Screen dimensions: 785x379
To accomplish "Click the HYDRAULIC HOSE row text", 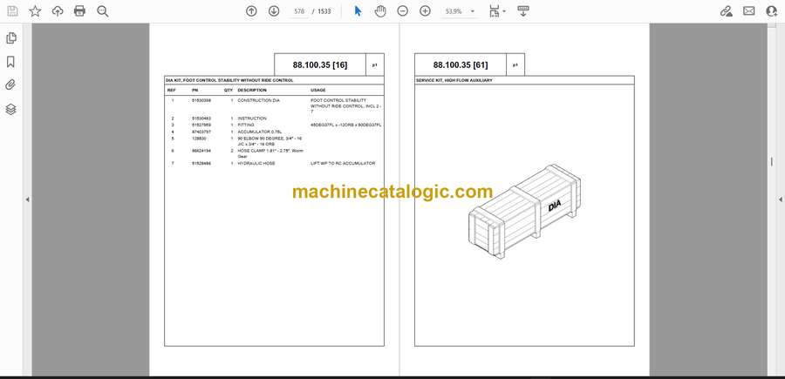I will (256, 164).
